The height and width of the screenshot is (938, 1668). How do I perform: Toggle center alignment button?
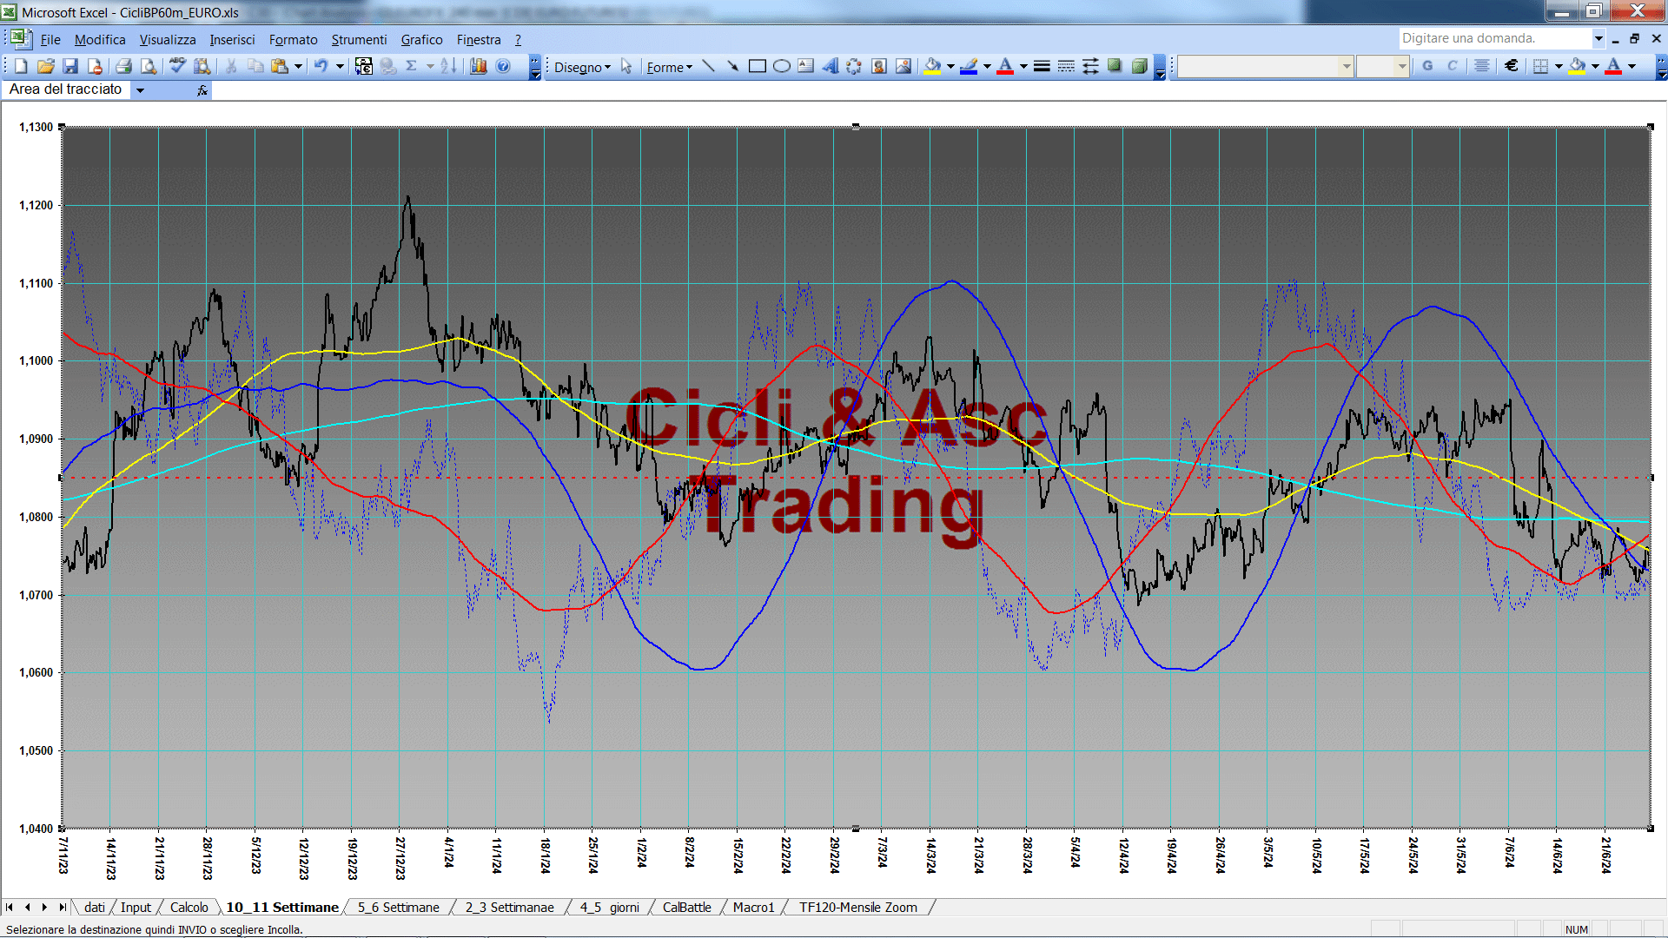(1482, 66)
